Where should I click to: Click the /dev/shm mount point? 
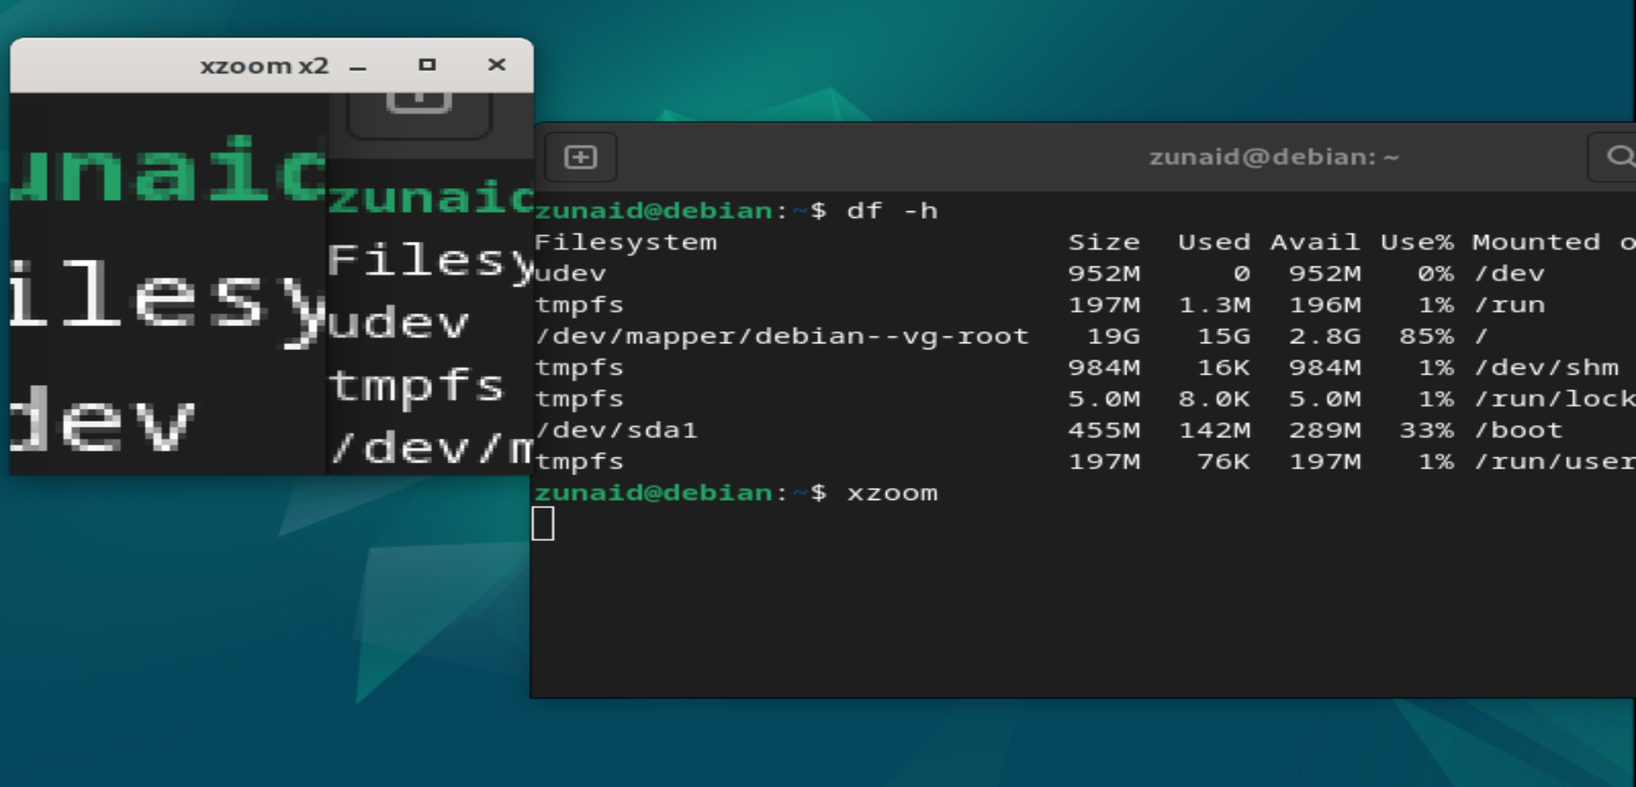click(1547, 367)
